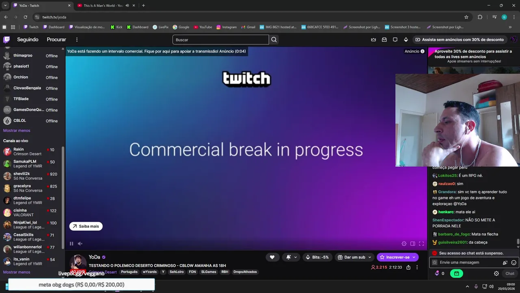Screen dimensions: 520x293
Task: Open Twitch notifications inbox icon
Action: 384,39
